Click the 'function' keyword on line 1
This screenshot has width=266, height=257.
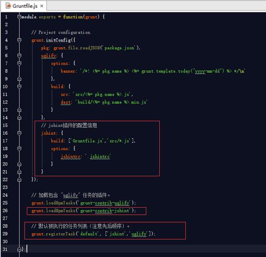coord(73,17)
